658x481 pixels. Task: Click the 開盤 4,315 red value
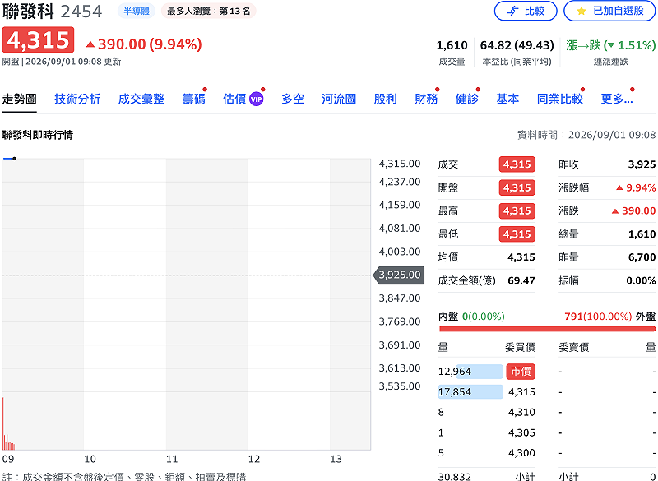pos(517,187)
